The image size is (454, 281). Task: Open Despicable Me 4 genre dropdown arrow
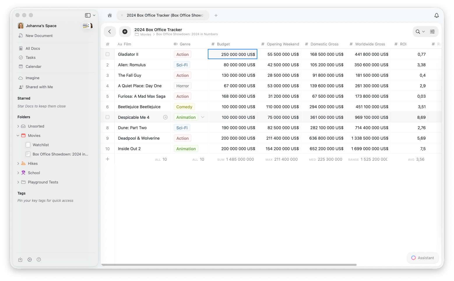click(x=203, y=117)
